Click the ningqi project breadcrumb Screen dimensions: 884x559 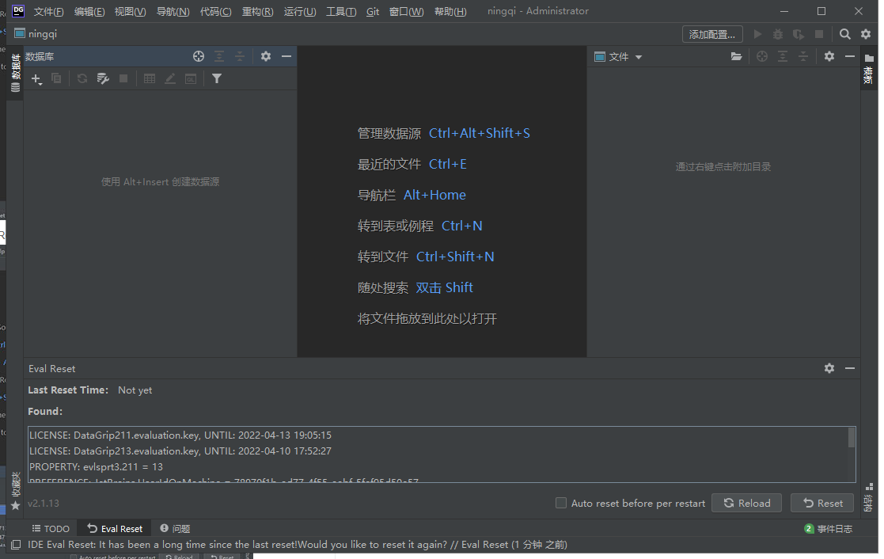point(36,34)
